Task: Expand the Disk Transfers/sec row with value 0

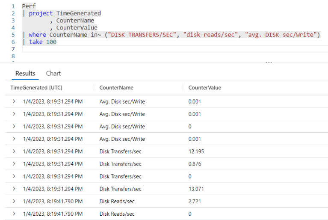Action: [14, 176]
